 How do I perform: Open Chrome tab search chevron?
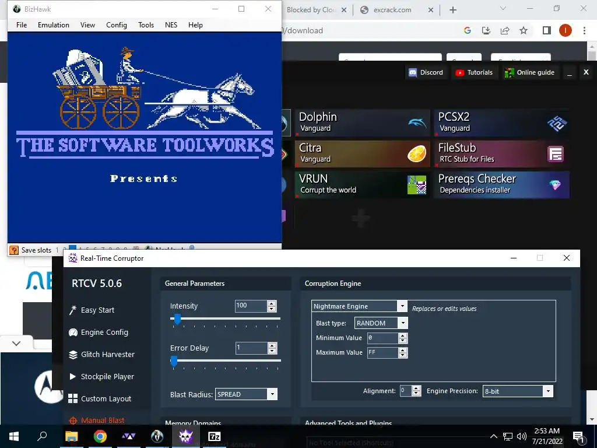pos(503,9)
